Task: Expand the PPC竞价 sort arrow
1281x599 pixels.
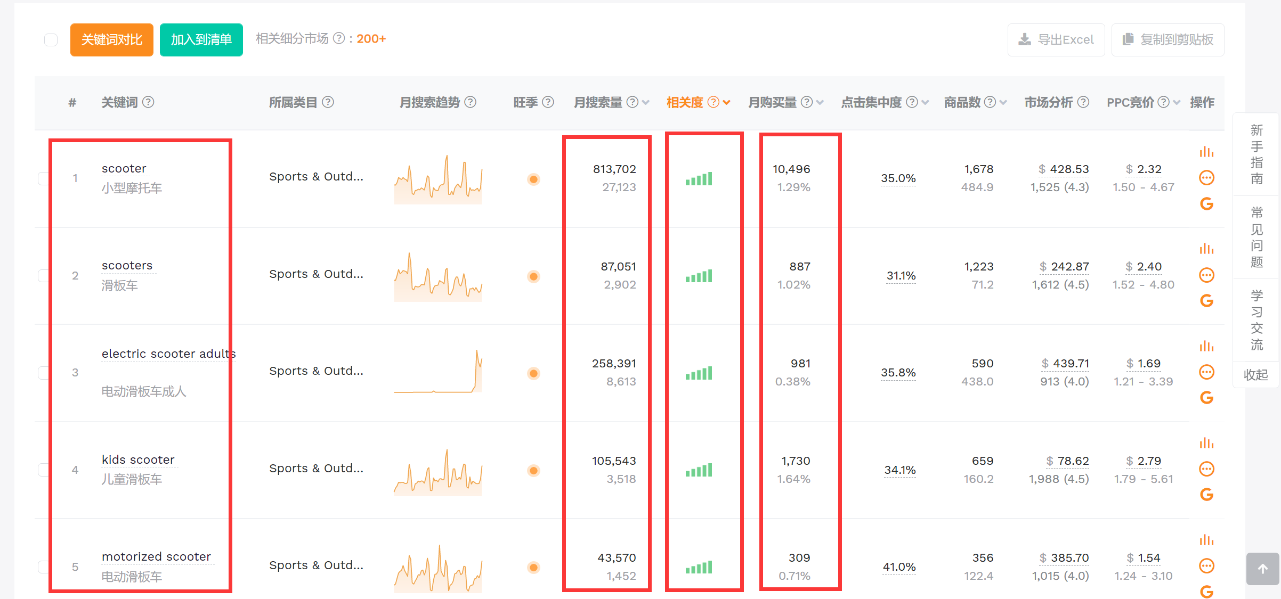Action: coord(1177,102)
